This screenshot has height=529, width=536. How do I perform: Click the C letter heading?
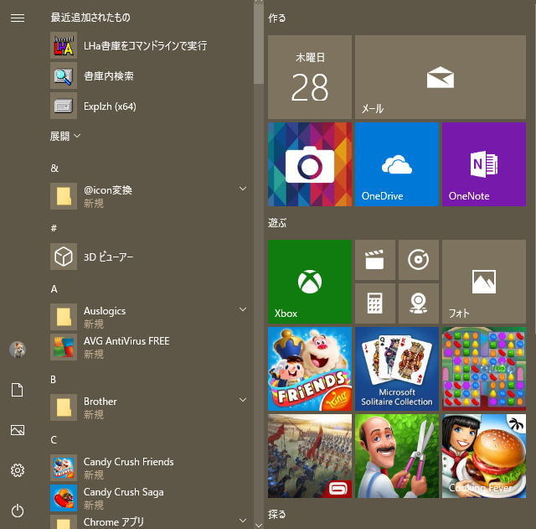(54, 440)
